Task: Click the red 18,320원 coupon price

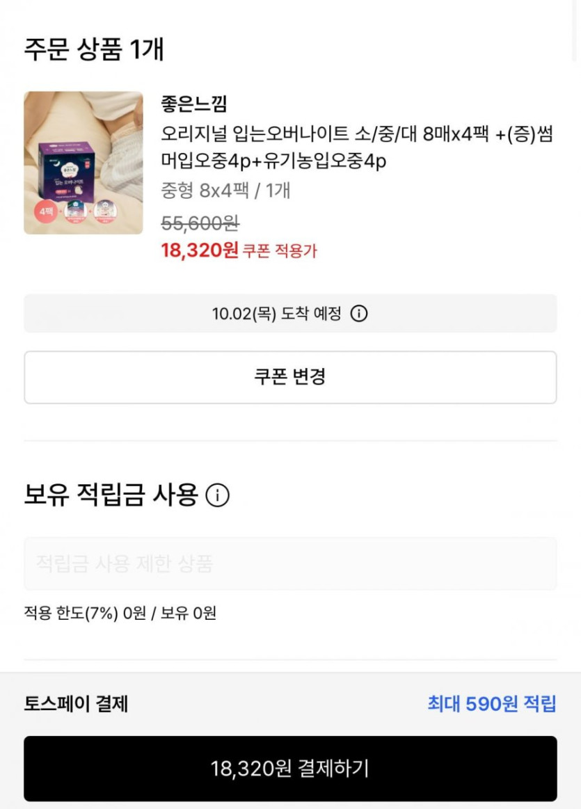Action: coord(200,250)
